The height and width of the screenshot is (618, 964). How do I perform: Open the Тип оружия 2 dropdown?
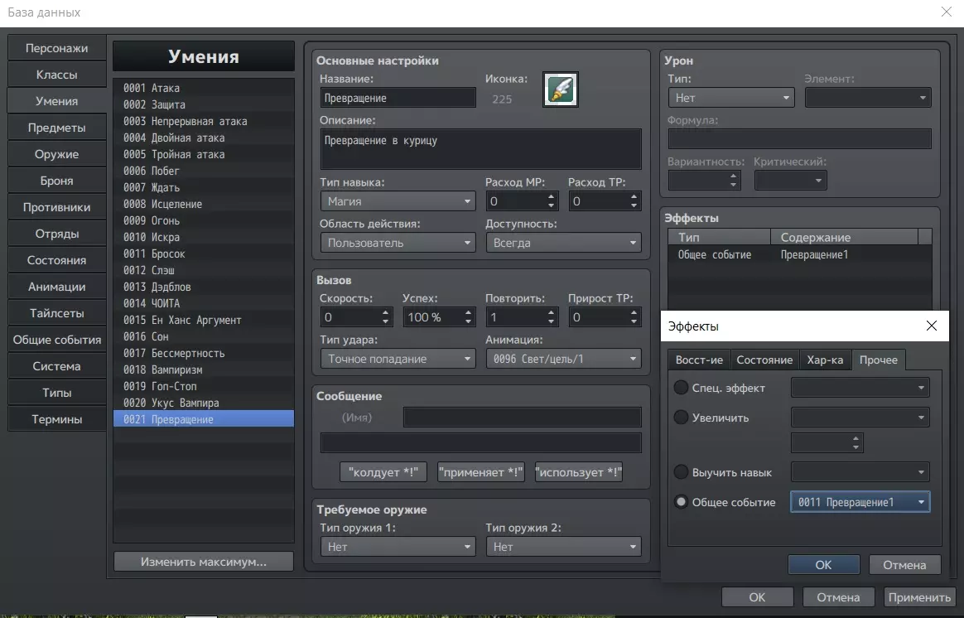pyautogui.click(x=563, y=547)
